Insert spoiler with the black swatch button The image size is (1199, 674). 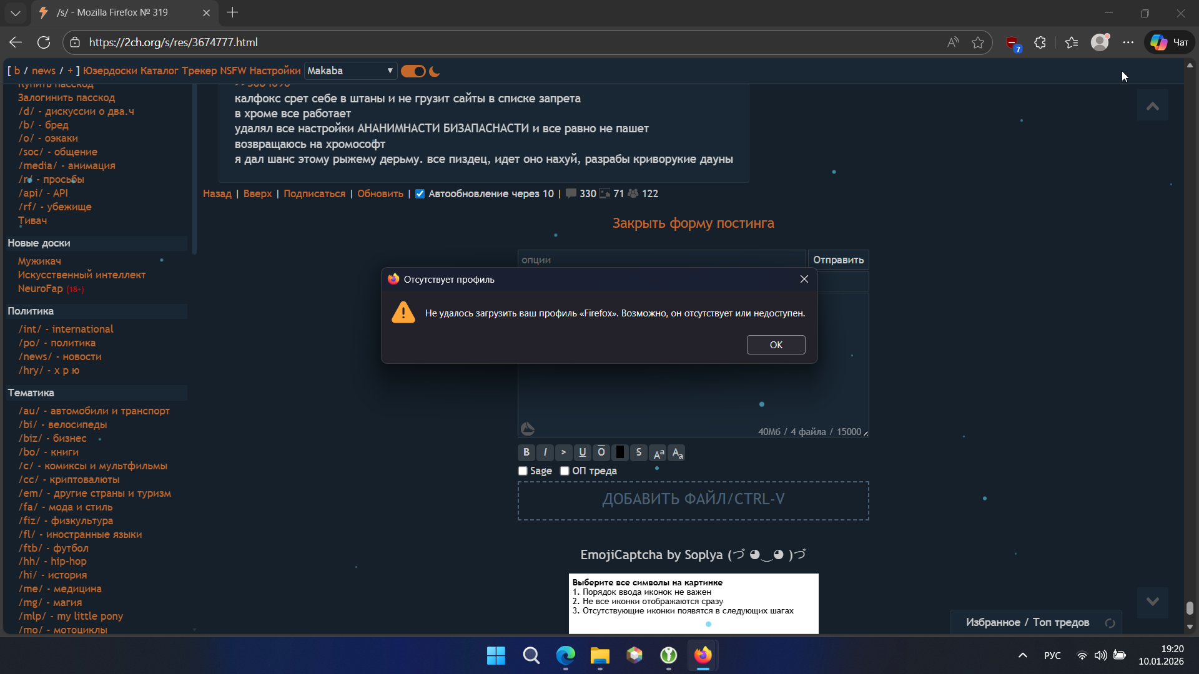(619, 452)
